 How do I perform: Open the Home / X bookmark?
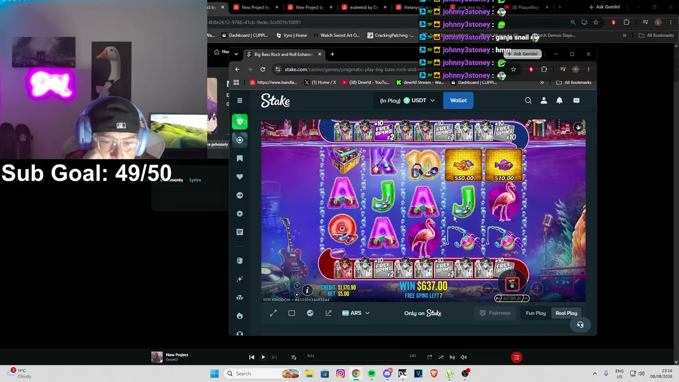coord(320,82)
